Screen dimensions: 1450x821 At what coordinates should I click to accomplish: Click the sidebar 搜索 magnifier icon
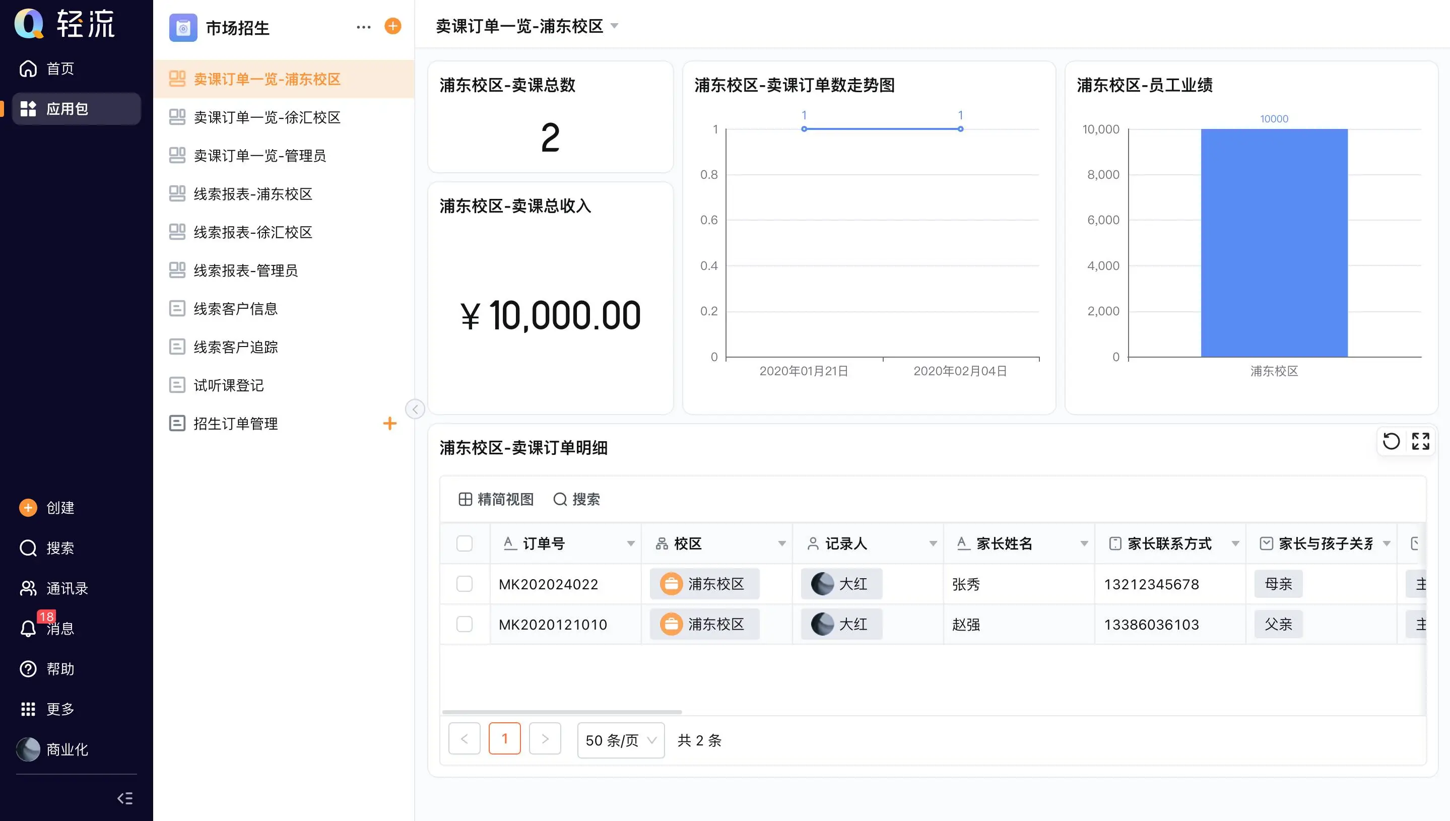[28, 548]
